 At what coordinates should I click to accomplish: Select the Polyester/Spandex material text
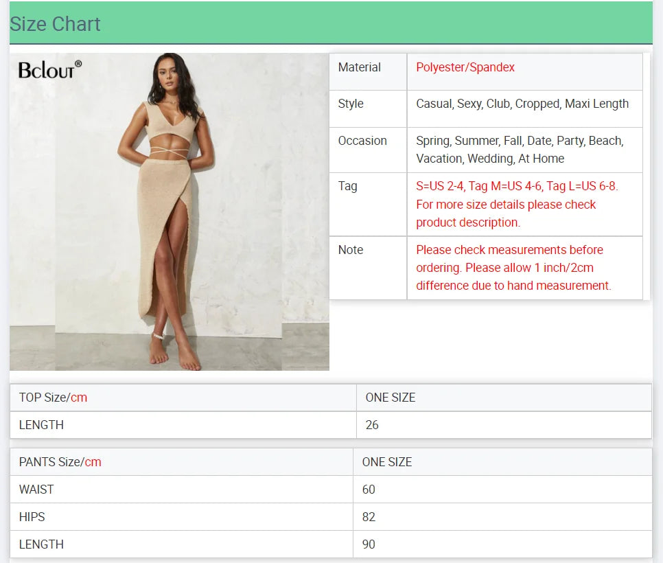tap(465, 67)
